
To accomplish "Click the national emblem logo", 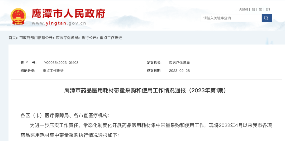I will click(x=18, y=16).
